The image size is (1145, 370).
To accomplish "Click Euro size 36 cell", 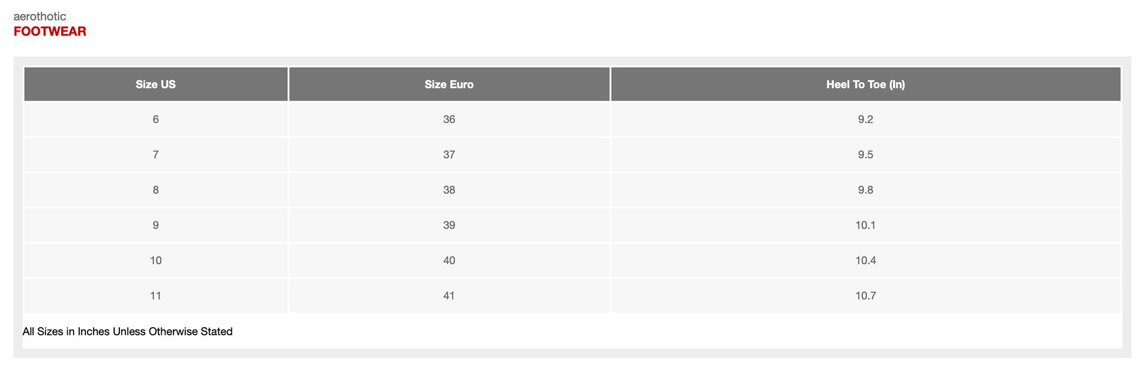I will coord(449,119).
